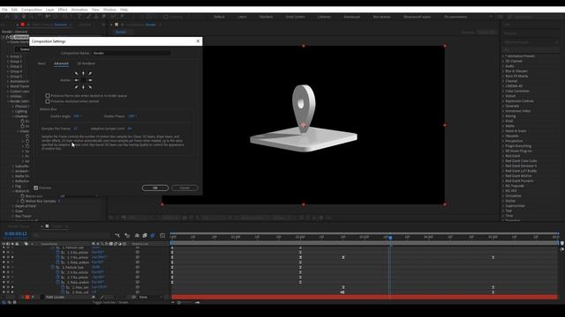Select the Default workspace
Image resolution: width=565 pixels, height=317 pixels.
tap(219, 17)
